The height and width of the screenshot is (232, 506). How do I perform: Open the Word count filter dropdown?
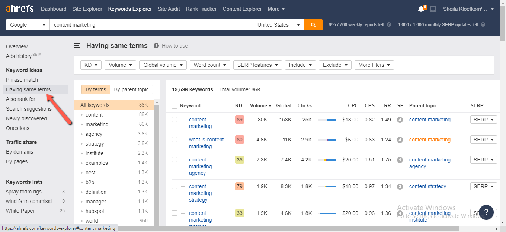click(210, 65)
